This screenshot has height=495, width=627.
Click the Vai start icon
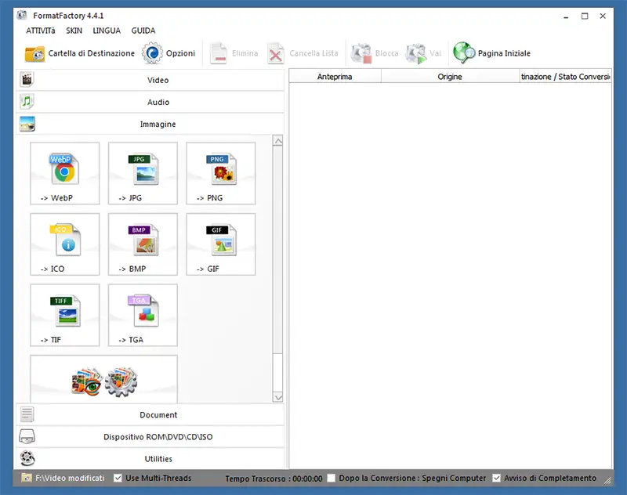tap(416, 53)
